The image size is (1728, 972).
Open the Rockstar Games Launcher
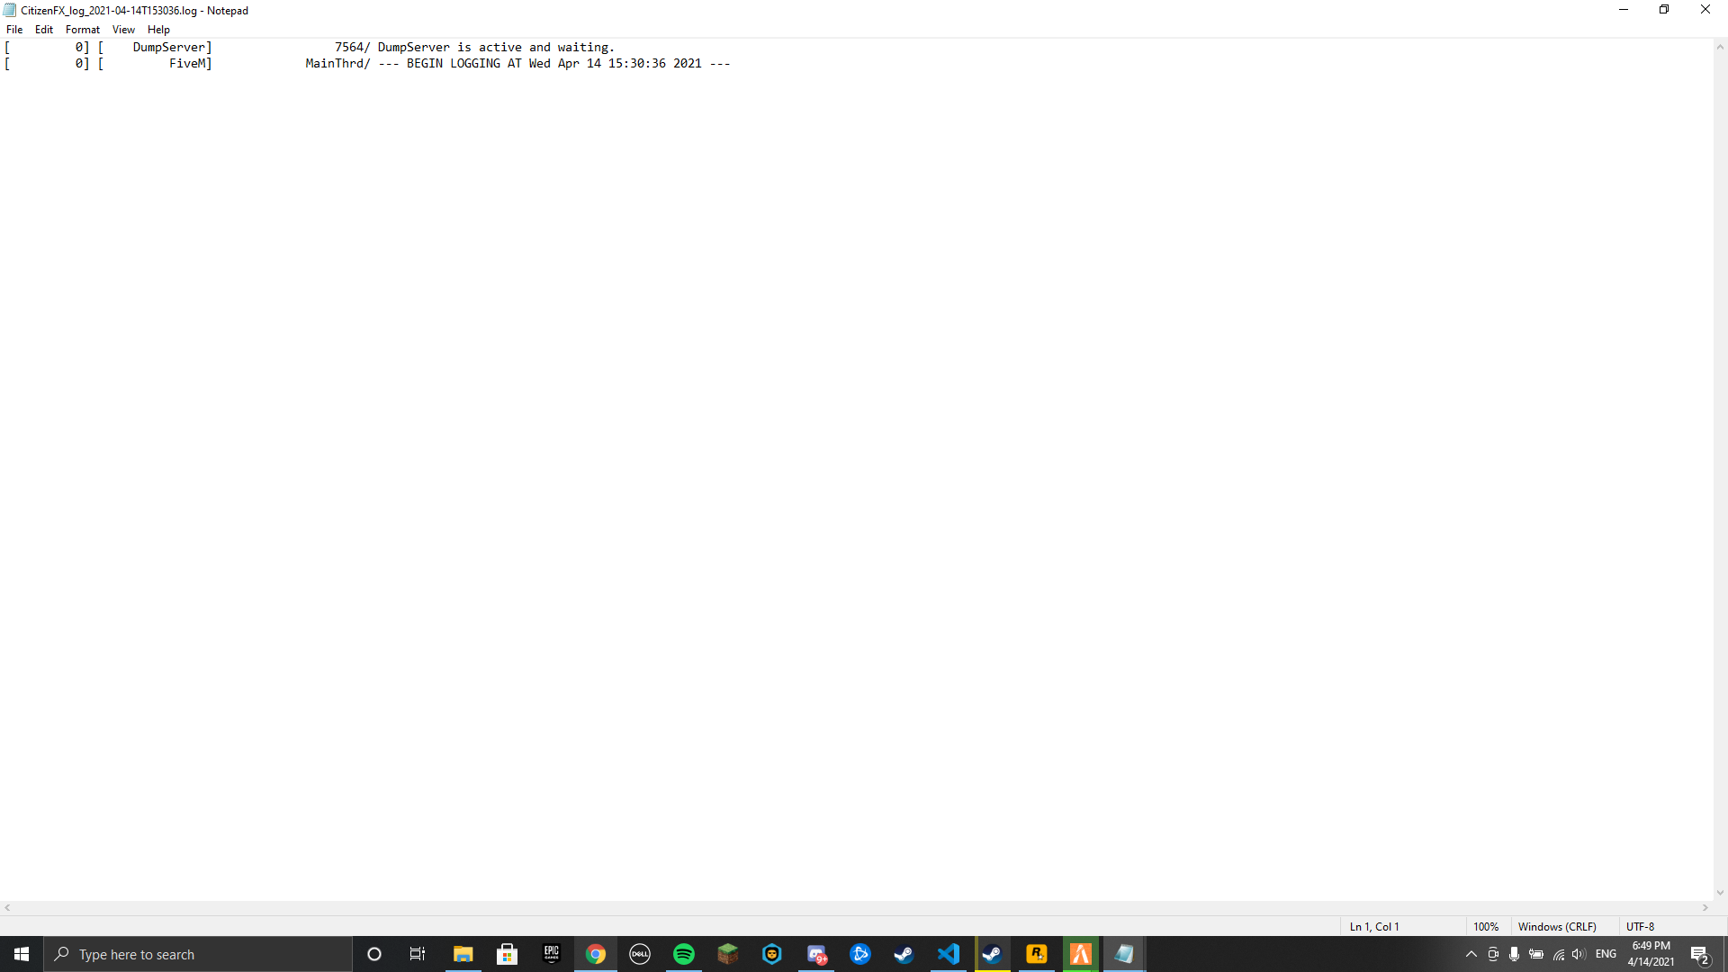click(1037, 954)
